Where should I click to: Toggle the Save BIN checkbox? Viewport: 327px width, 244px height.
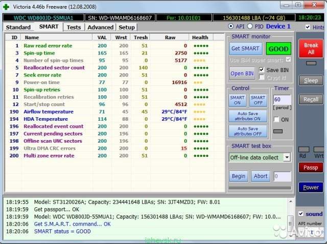pyautogui.click(x=262, y=70)
